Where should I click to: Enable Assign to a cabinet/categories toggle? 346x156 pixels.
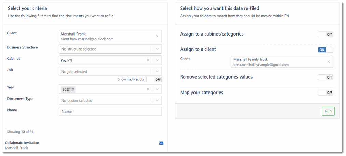pos(326,34)
